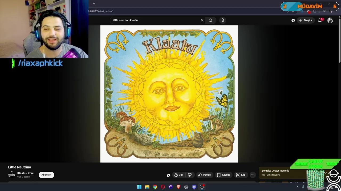Open File Explorer from the taskbar
Viewport: 341px width, 191px height.
click(147, 187)
